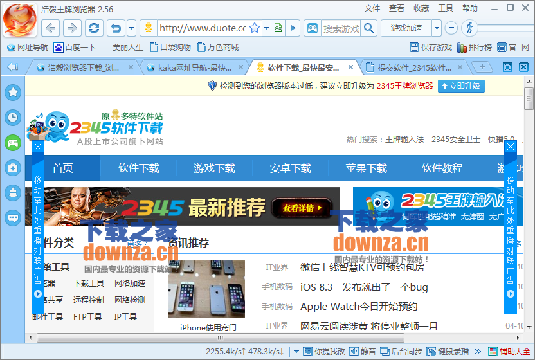
Task: Open history clock in left sidebar
Action: 13,118
